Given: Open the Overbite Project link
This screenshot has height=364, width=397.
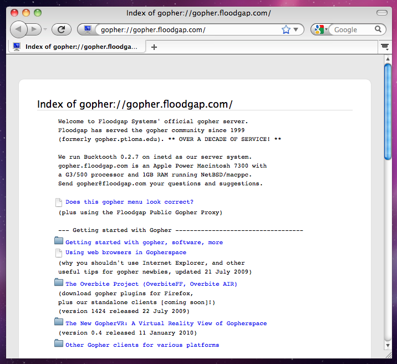Looking at the screenshot, I should 151,284.
